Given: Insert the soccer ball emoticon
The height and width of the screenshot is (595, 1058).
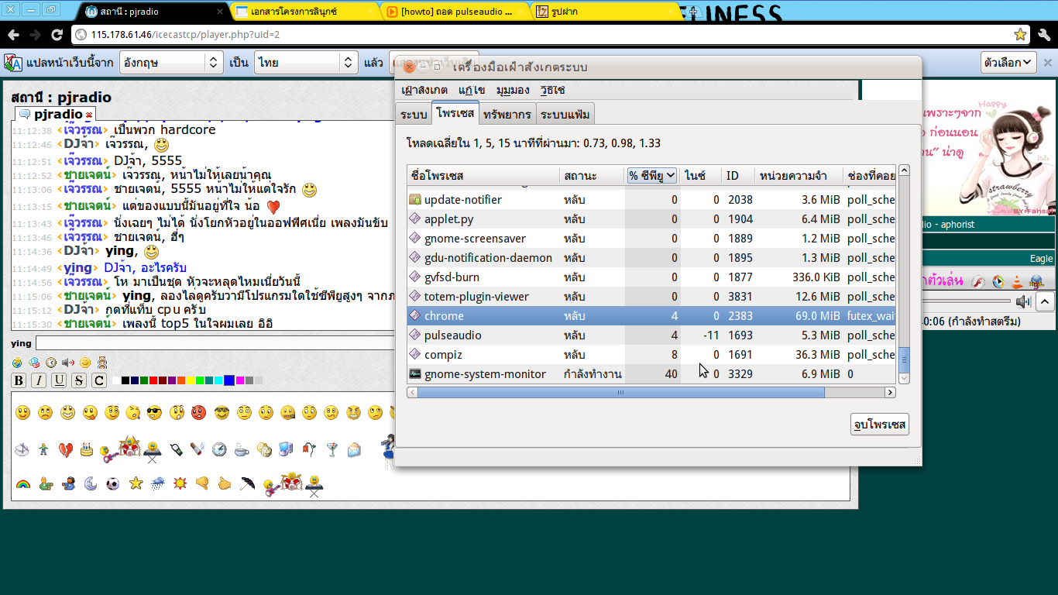Looking at the screenshot, I should 113,484.
